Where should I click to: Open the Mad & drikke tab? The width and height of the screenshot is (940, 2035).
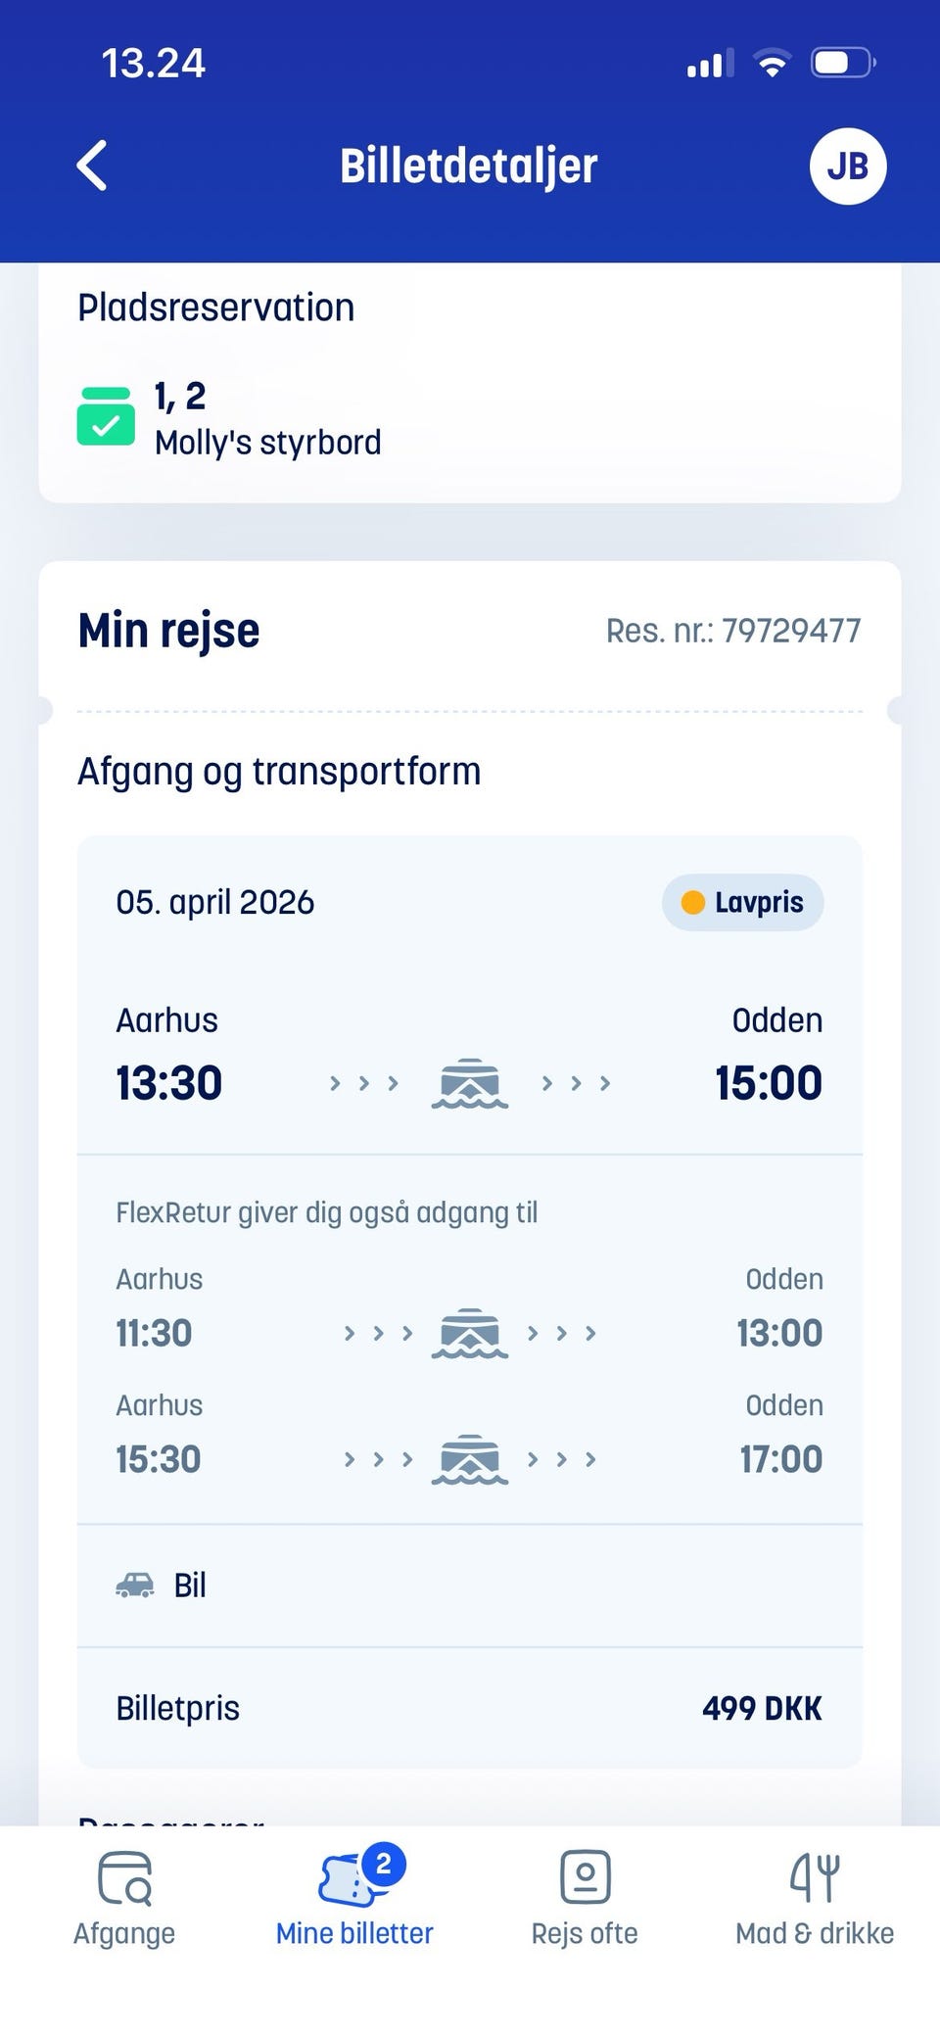[815, 1895]
